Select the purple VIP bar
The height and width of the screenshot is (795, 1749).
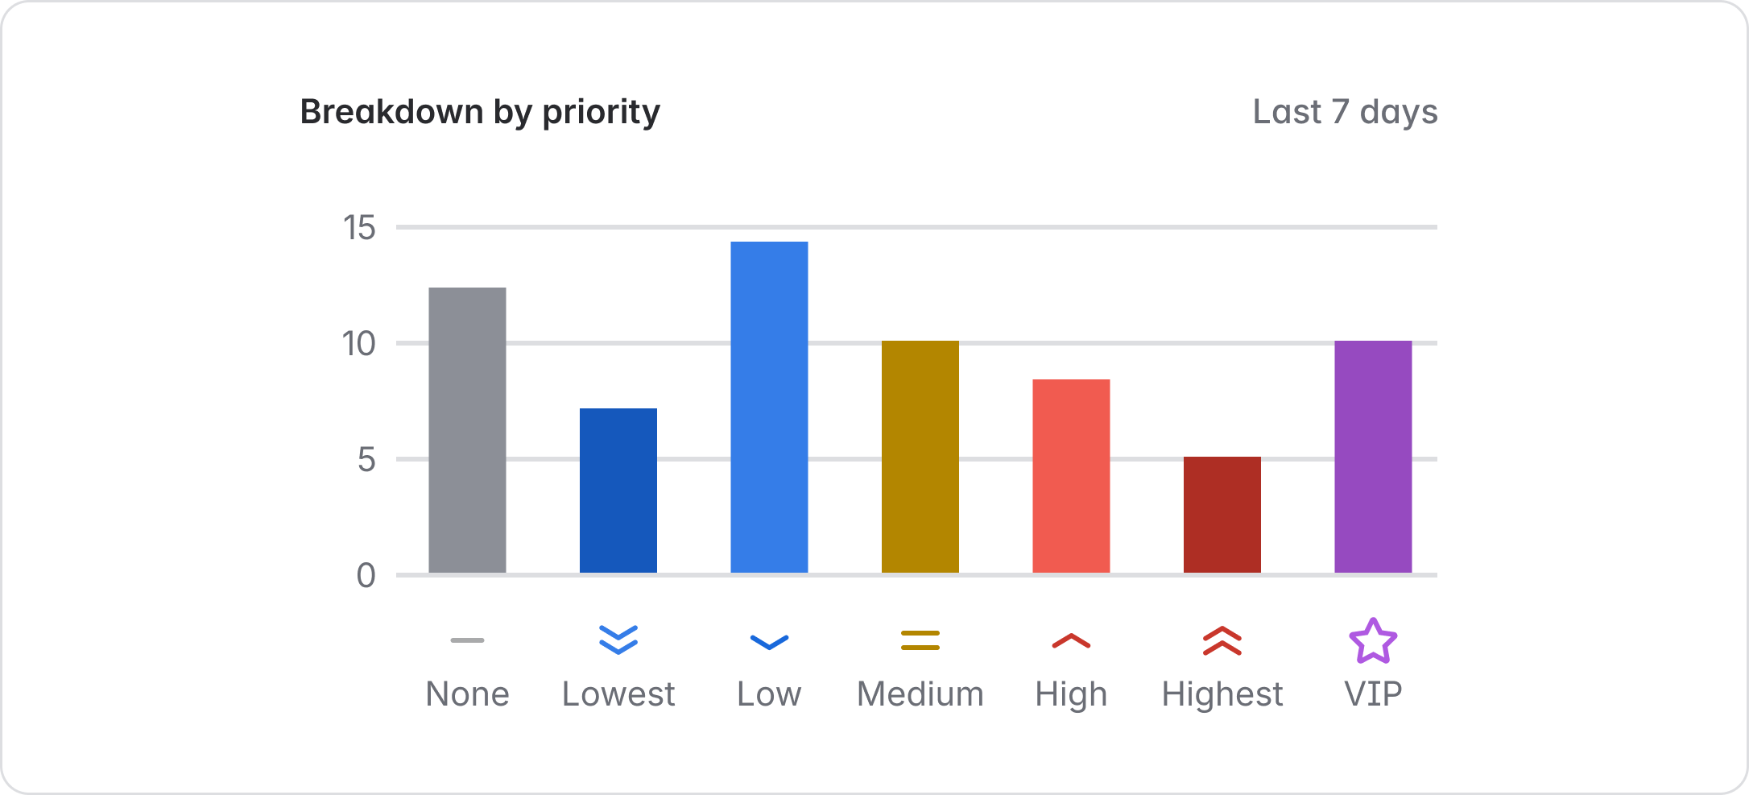tap(1373, 457)
